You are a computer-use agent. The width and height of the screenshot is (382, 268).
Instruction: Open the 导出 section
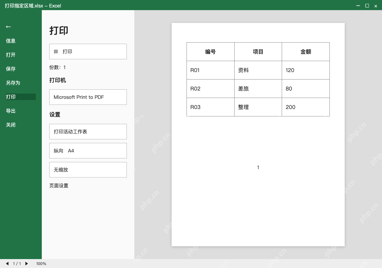[x=11, y=111]
